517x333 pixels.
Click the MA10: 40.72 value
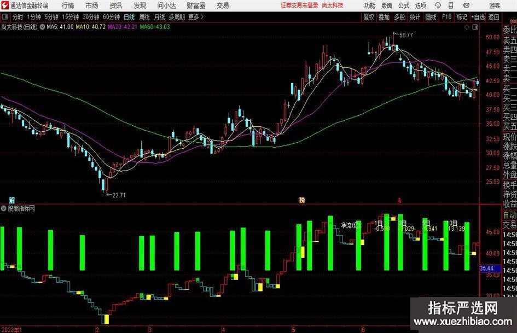coord(91,27)
